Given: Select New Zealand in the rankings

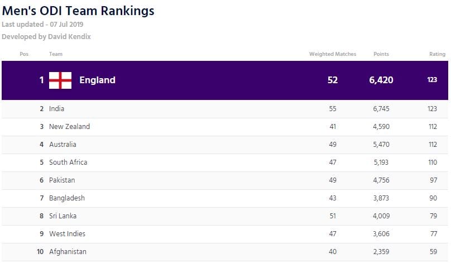Looking at the screenshot, I should [69, 127].
